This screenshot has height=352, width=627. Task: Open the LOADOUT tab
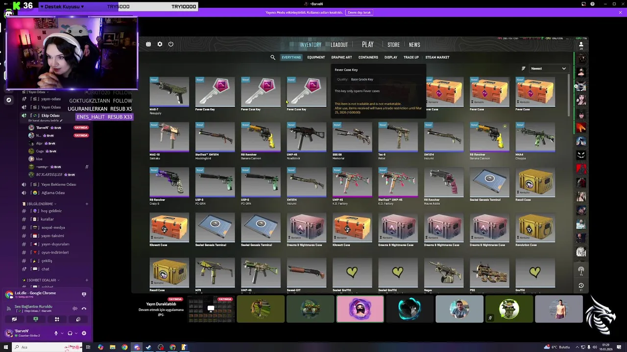(x=339, y=44)
